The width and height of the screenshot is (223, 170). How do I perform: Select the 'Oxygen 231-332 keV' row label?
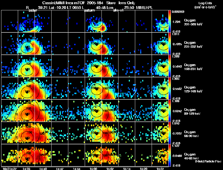click(193, 45)
